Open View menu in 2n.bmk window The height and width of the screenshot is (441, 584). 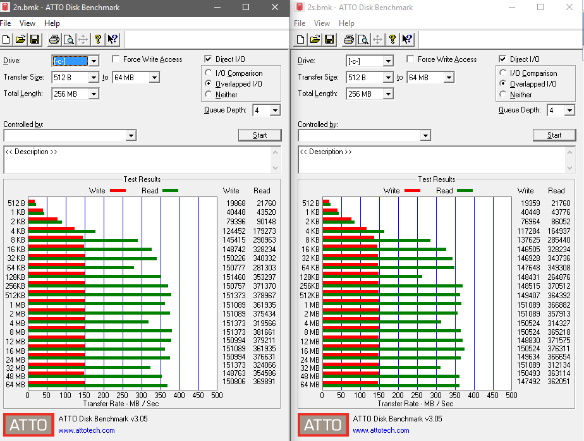point(27,23)
